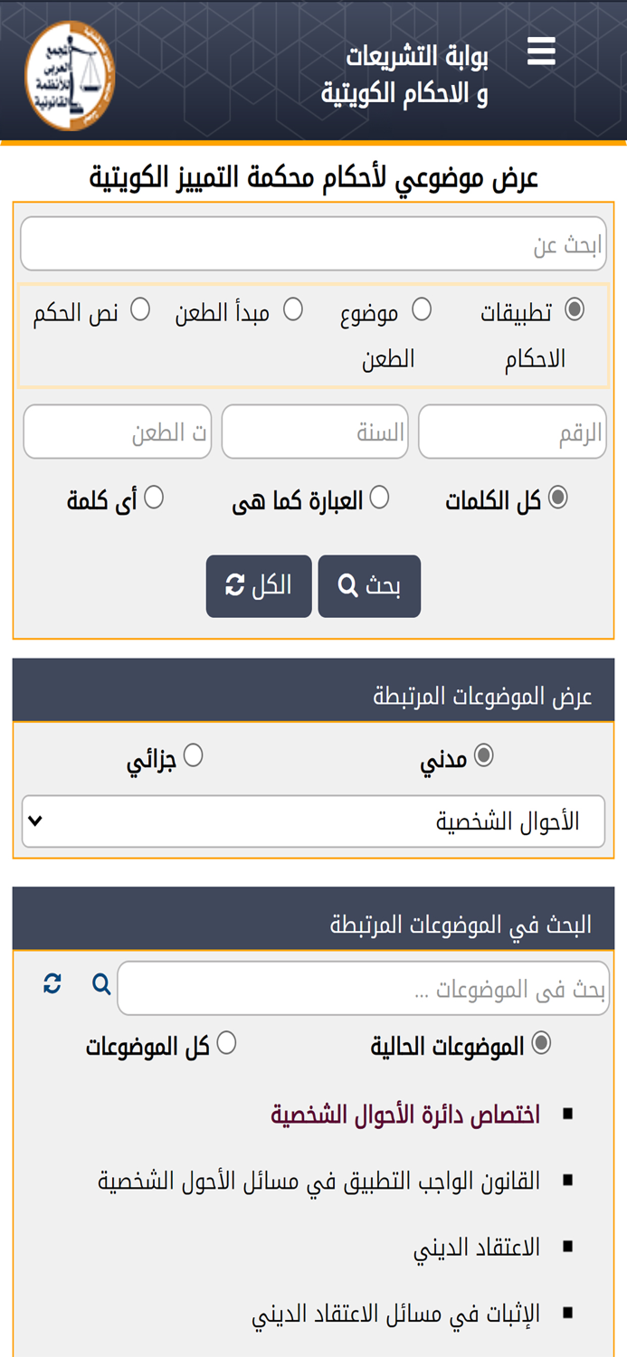
Task: Select the مبدأ الطعن search scope
Action: pos(294,308)
